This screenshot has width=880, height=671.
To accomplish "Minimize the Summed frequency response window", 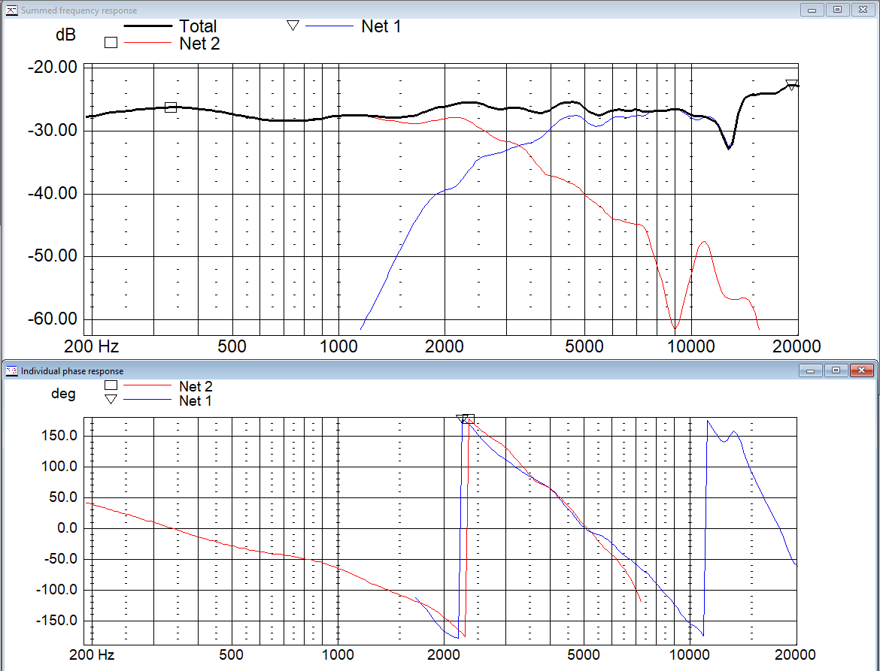I will click(x=812, y=10).
